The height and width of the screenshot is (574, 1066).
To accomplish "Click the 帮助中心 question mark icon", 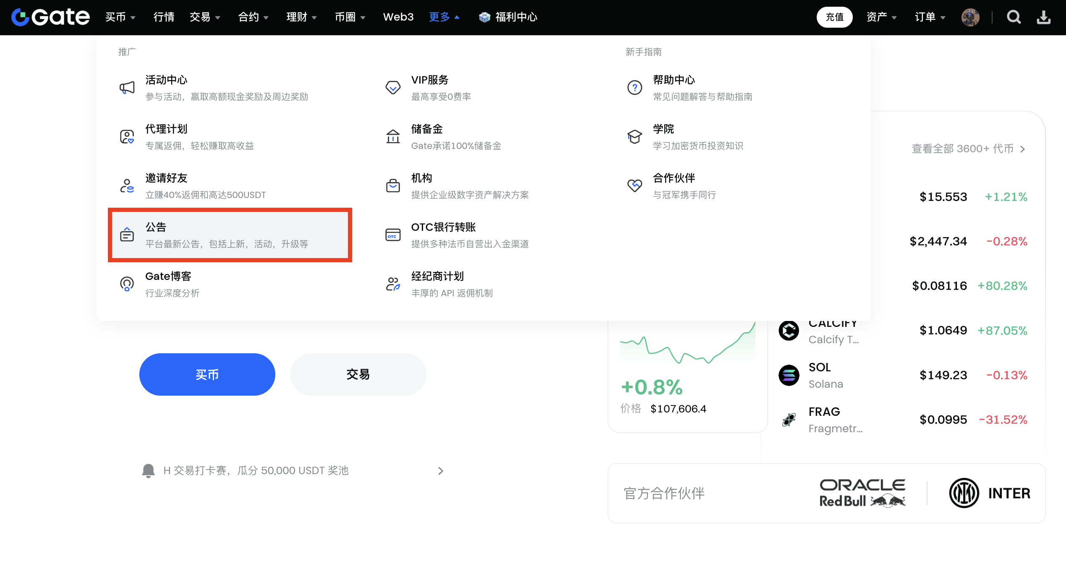I will (635, 88).
